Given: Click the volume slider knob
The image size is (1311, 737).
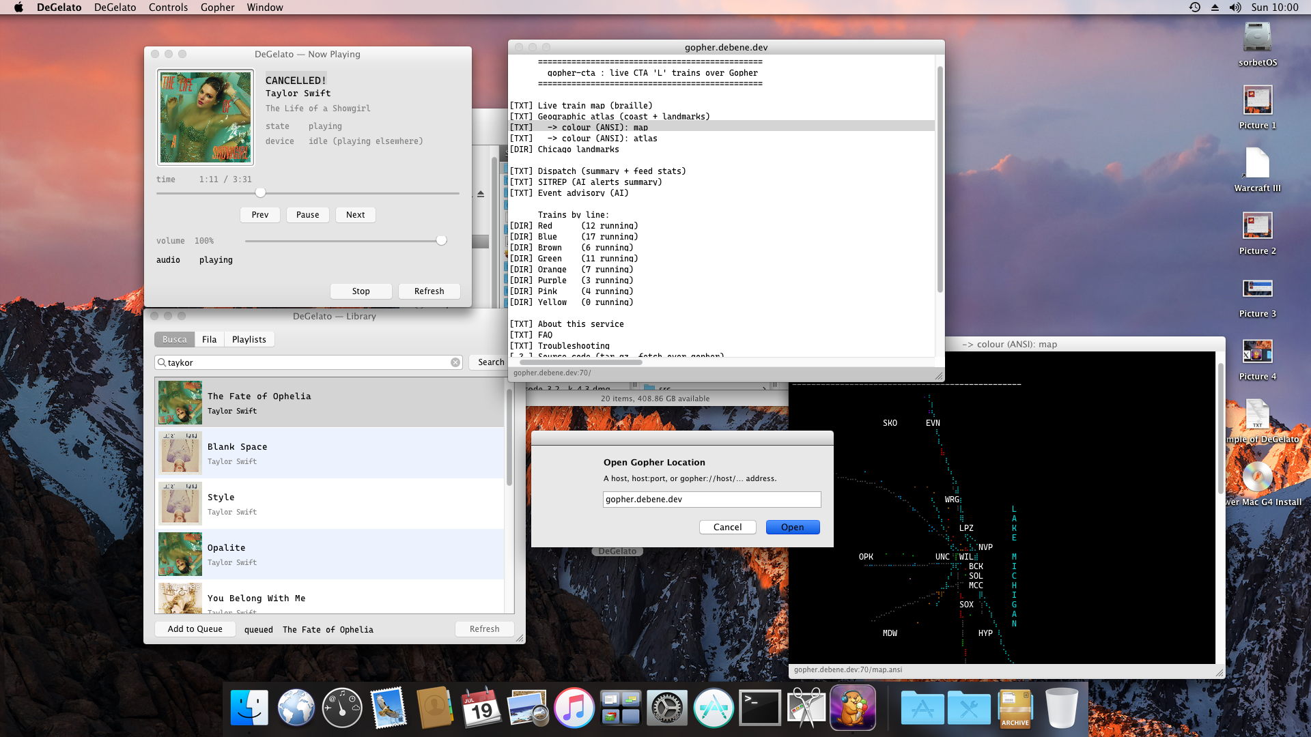Looking at the screenshot, I should (x=441, y=240).
